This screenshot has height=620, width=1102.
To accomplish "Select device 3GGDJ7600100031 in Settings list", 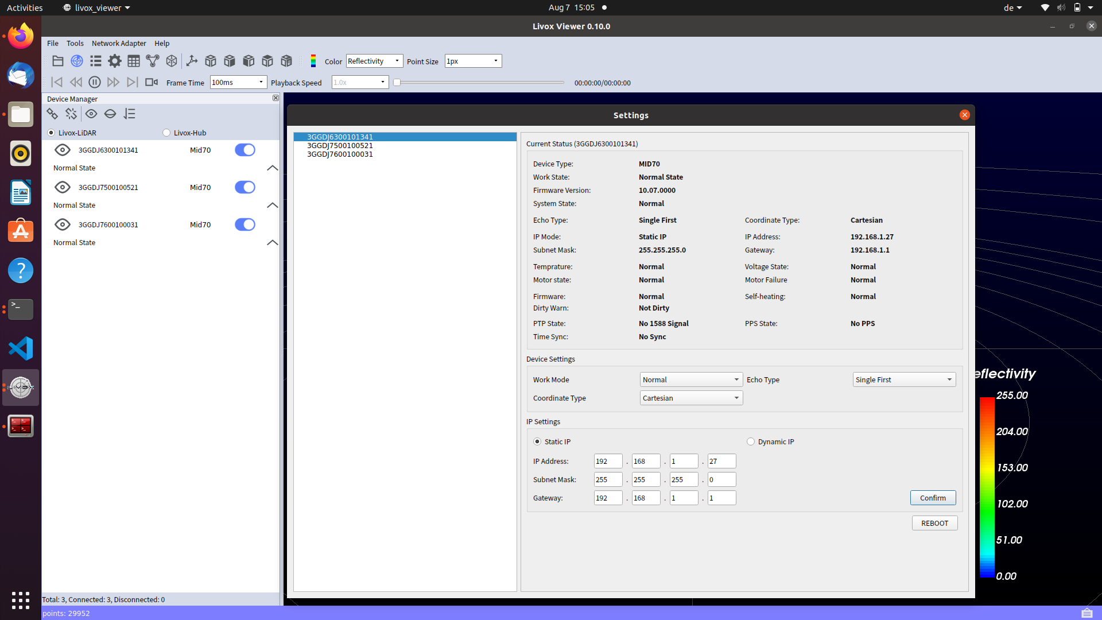I will pos(340,154).
